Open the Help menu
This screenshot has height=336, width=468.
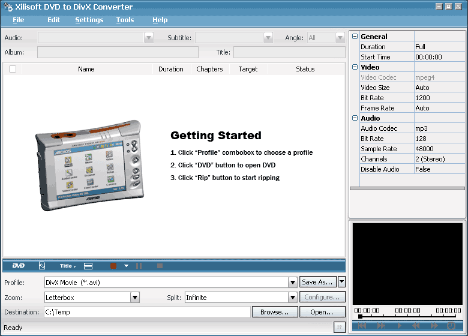click(160, 20)
